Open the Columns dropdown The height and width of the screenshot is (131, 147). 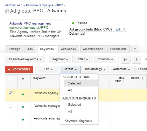coord(105,59)
